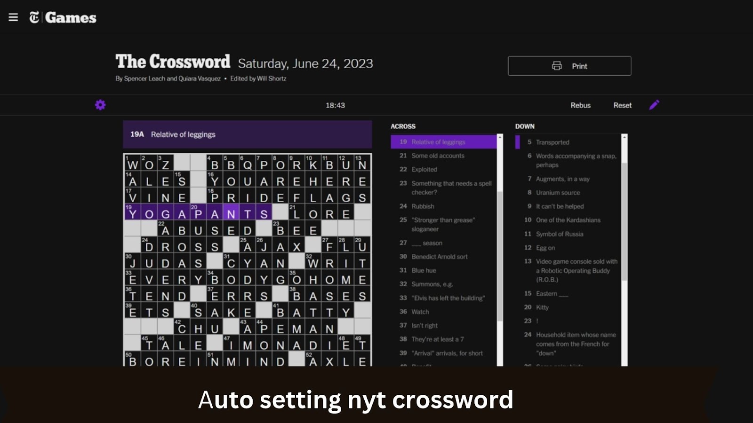Select down clue 15 Eastern ___
Viewport: 753px width, 423px height.
click(568, 293)
